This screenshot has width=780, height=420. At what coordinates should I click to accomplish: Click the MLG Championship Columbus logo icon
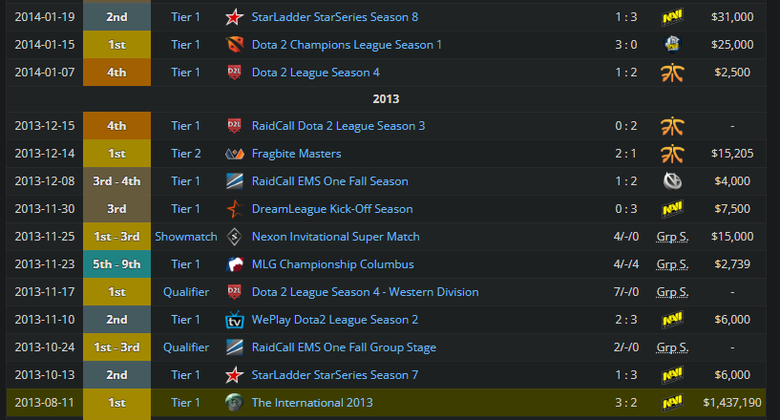[234, 264]
